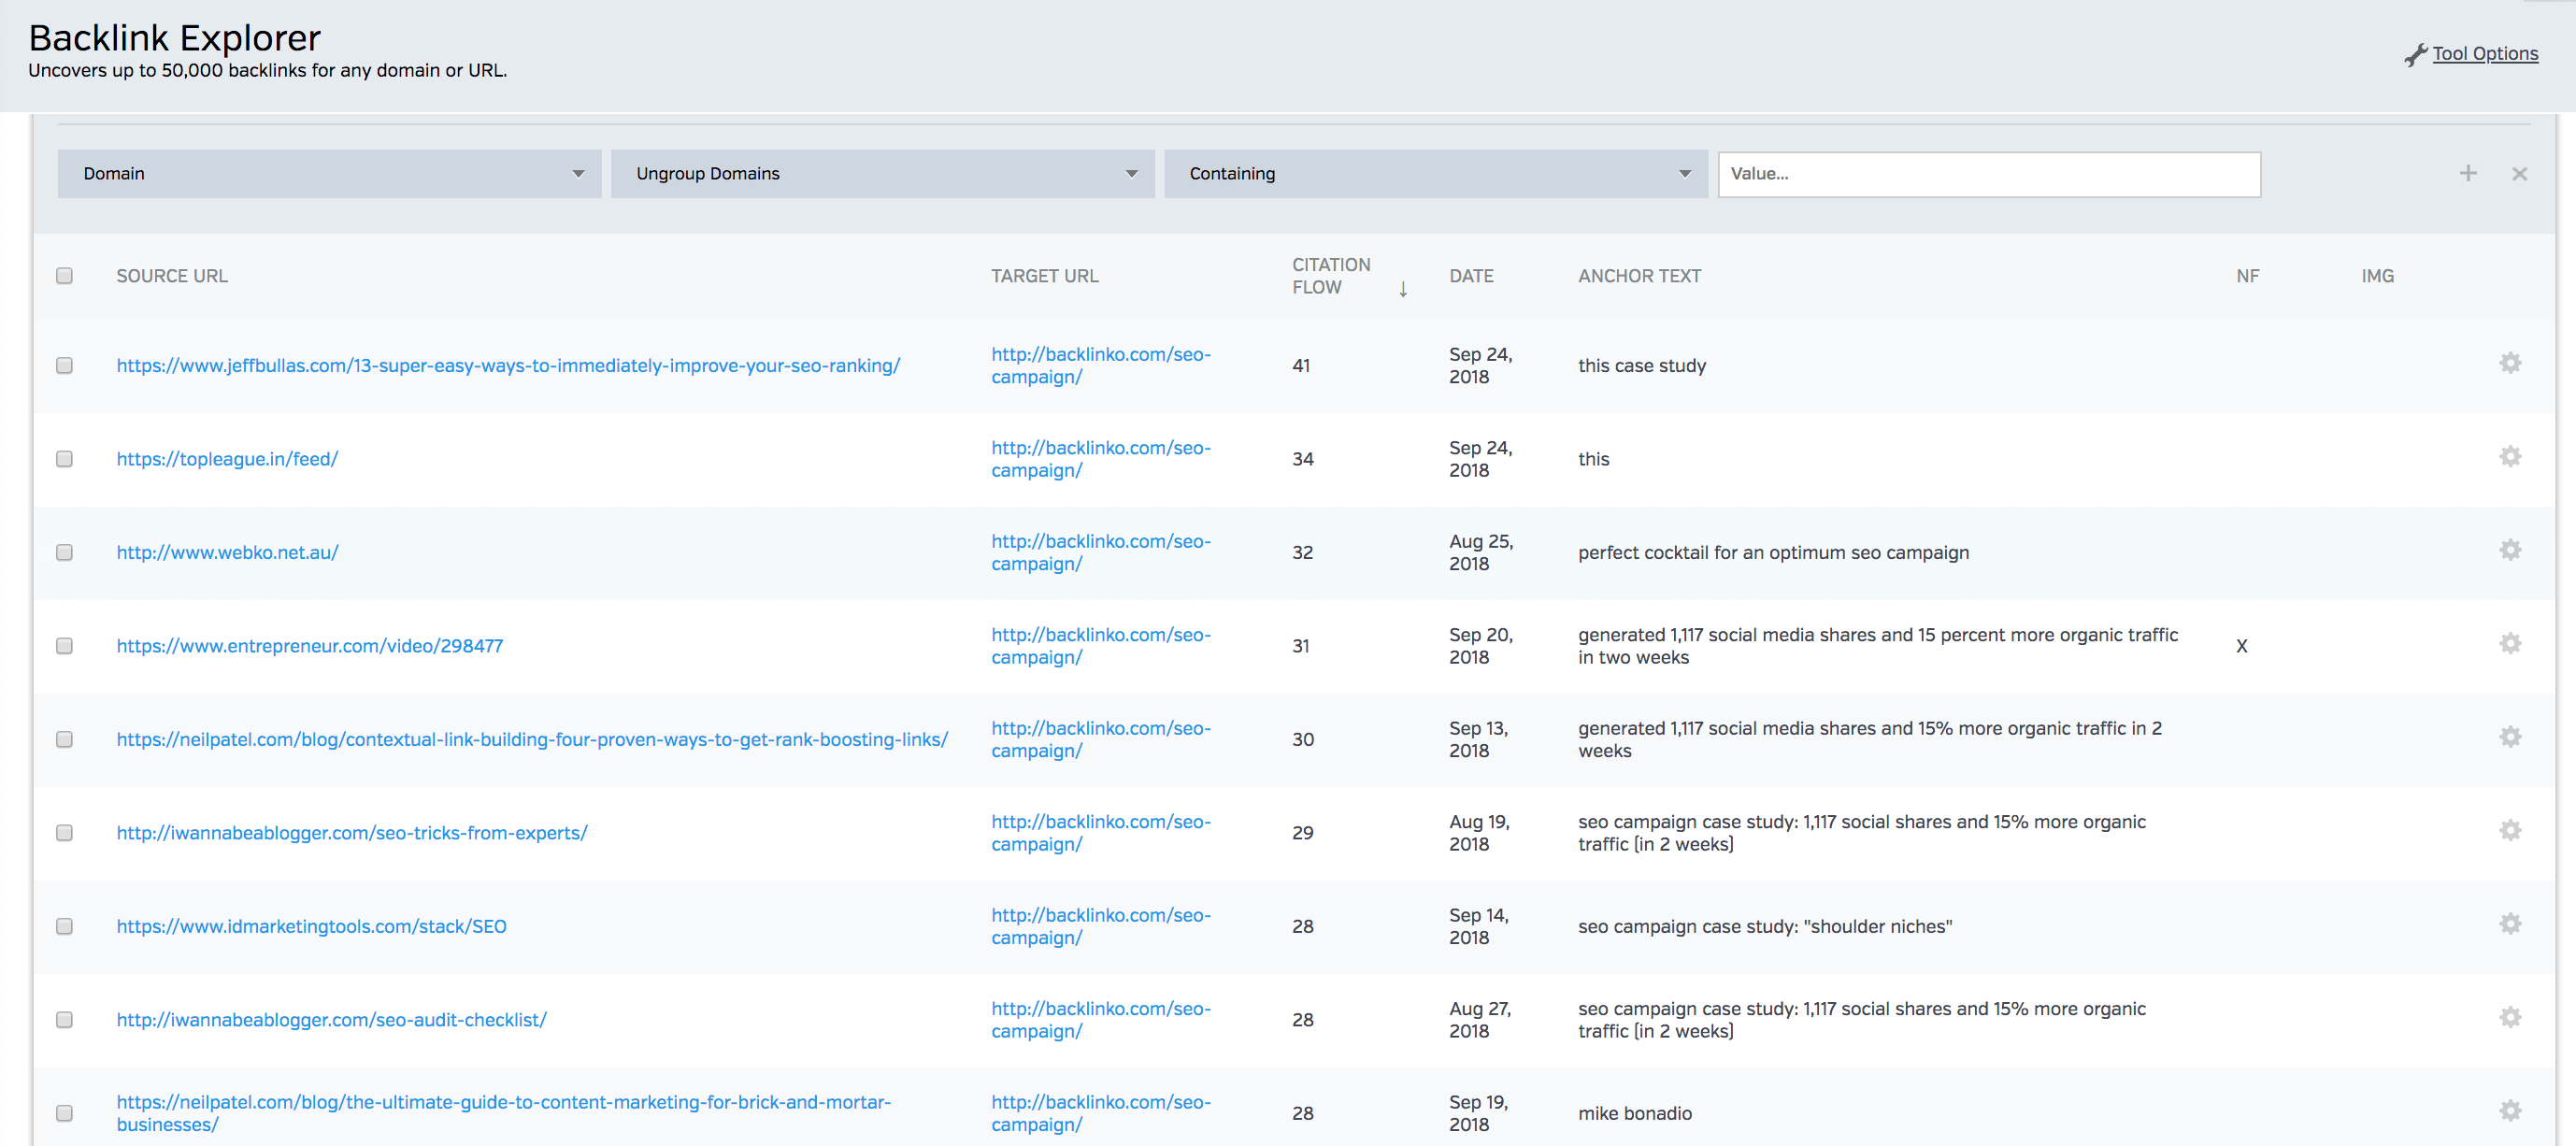
Task: Click the filter Value input field
Action: (1988, 174)
